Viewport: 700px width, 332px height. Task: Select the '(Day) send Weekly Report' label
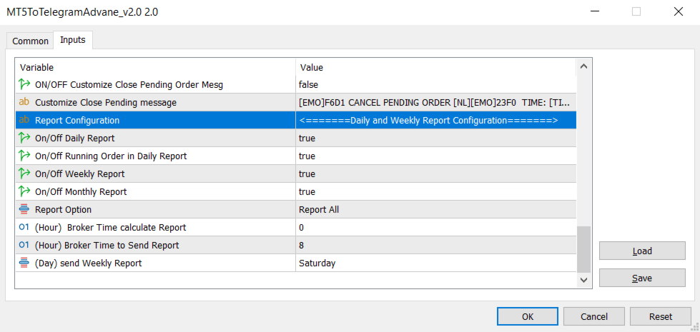[89, 263]
